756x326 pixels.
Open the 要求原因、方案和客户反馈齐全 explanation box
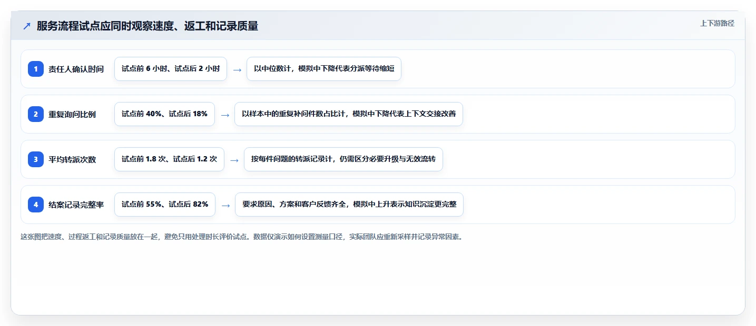[349, 205]
